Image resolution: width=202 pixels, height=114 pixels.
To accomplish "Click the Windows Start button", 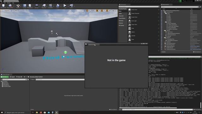I will tap(2, 113).
